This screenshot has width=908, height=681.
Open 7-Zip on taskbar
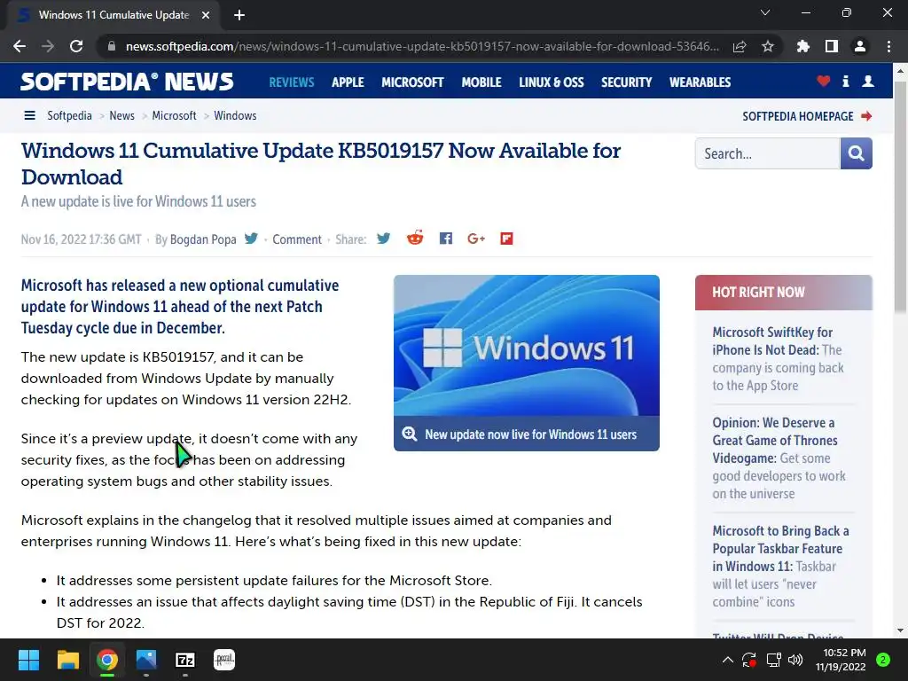pyautogui.click(x=185, y=660)
